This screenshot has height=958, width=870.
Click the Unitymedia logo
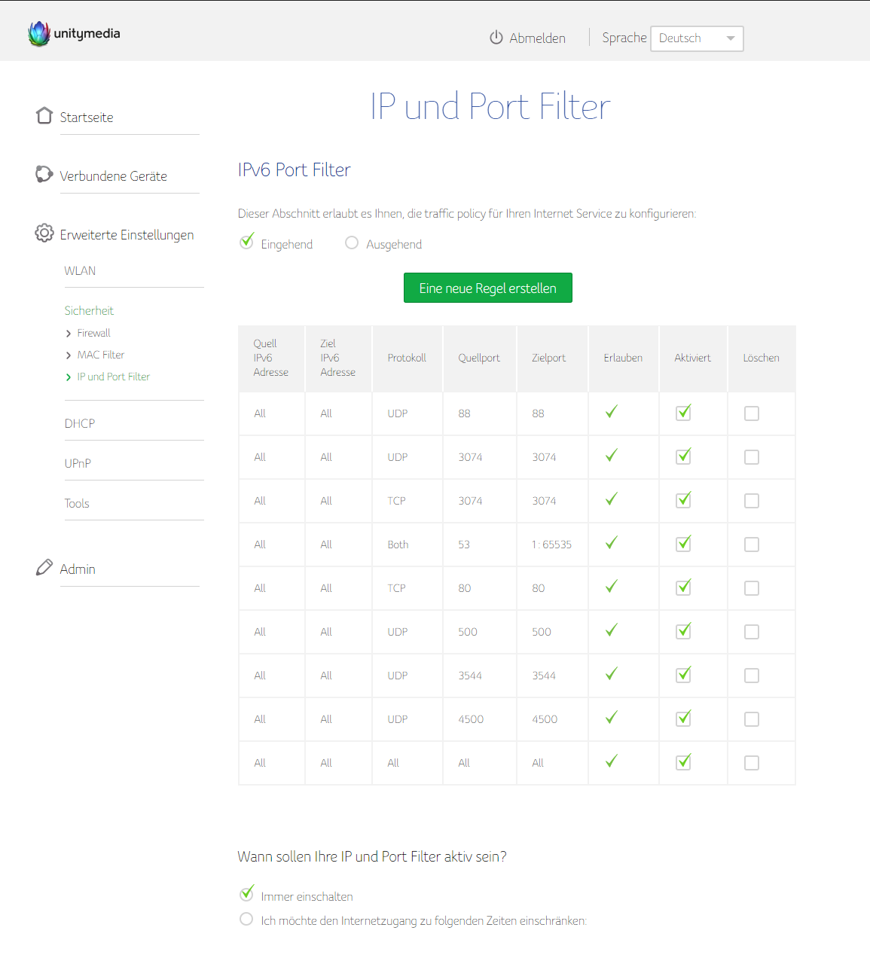tap(74, 34)
